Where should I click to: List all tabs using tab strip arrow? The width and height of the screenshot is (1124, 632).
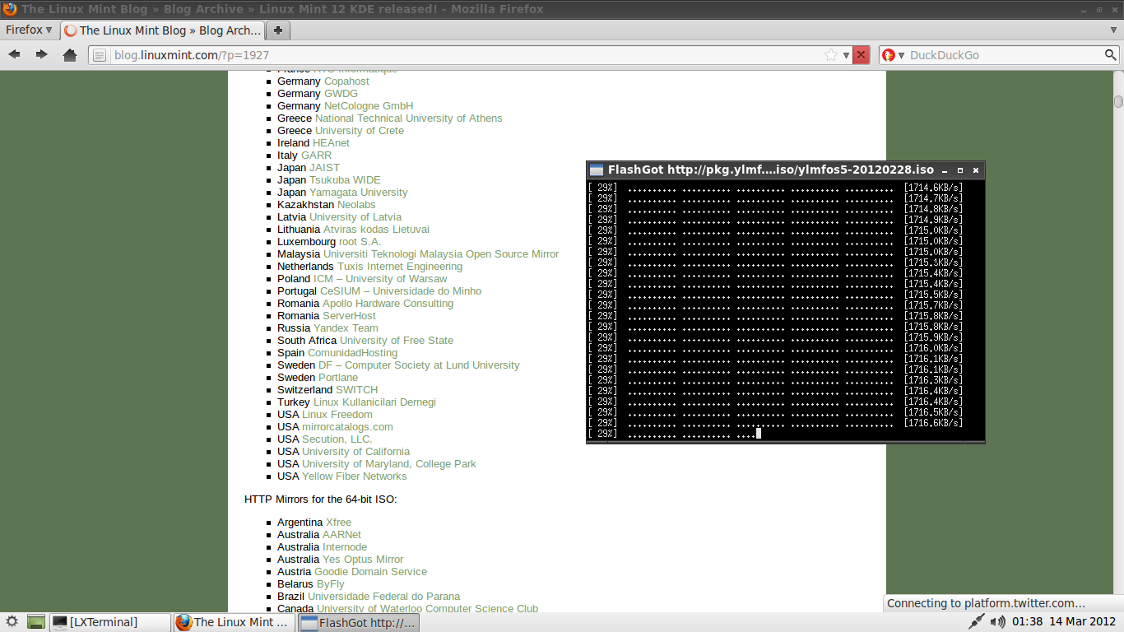click(1113, 30)
